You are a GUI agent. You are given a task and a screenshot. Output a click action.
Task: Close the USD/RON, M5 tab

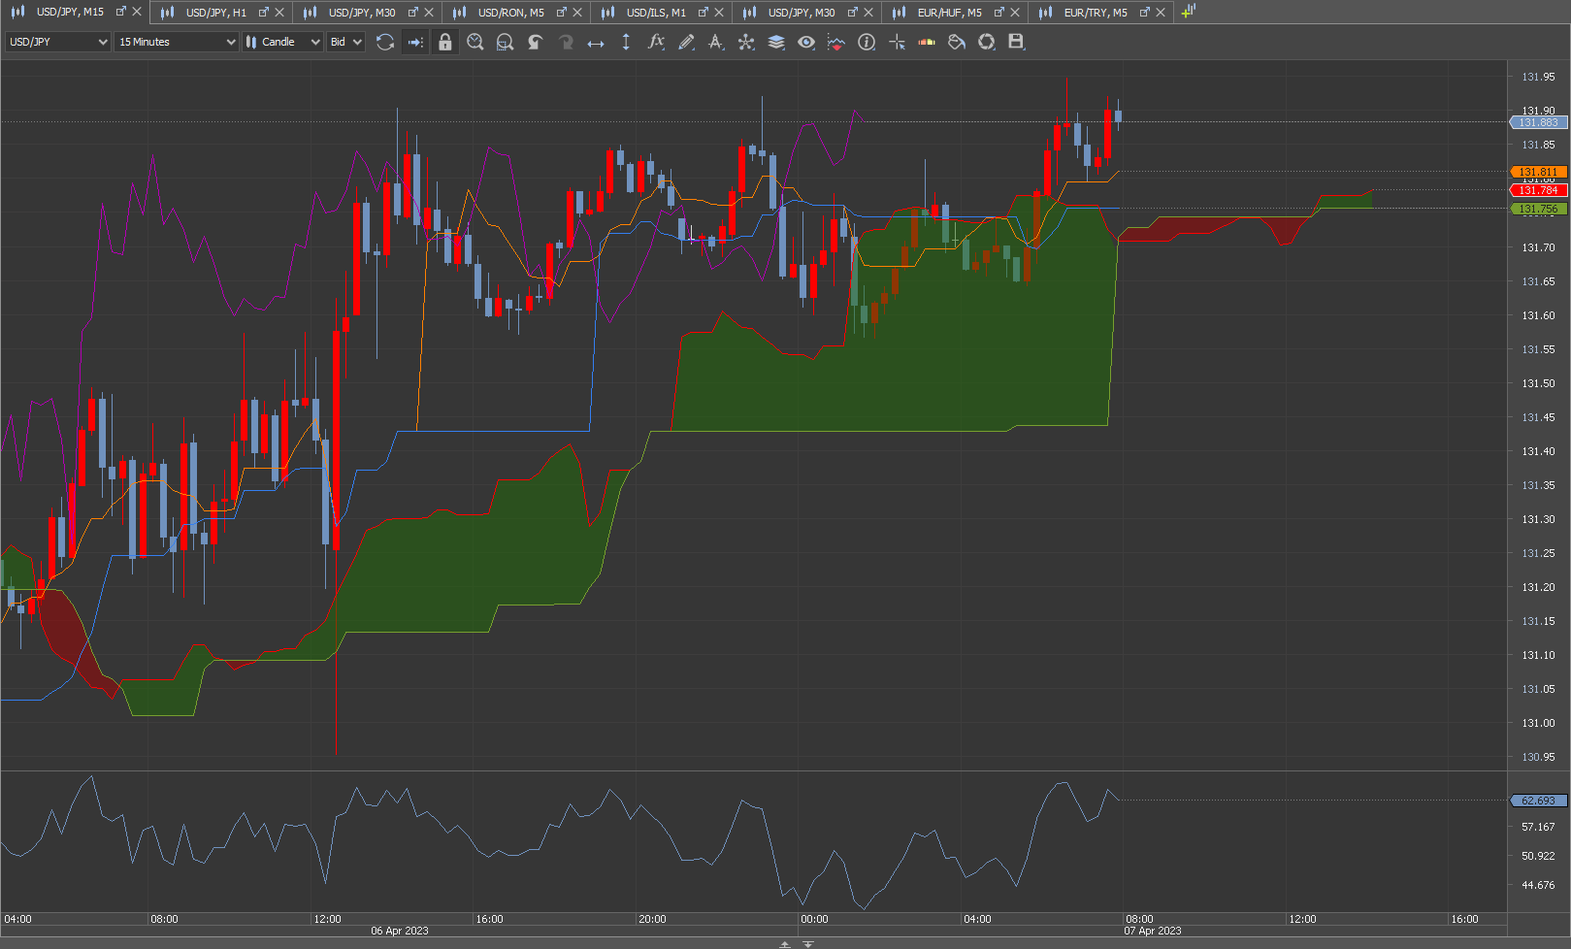pyautogui.click(x=578, y=13)
